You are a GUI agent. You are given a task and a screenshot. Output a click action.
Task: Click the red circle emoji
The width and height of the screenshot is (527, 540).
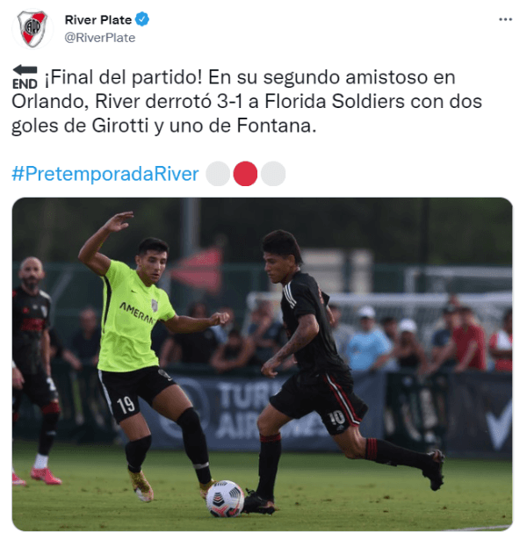pos(245,174)
